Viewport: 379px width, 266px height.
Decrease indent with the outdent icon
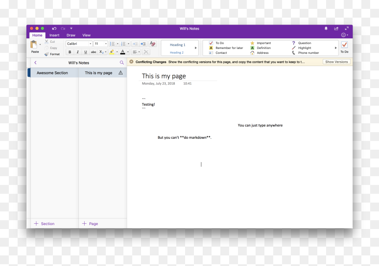point(135,44)
